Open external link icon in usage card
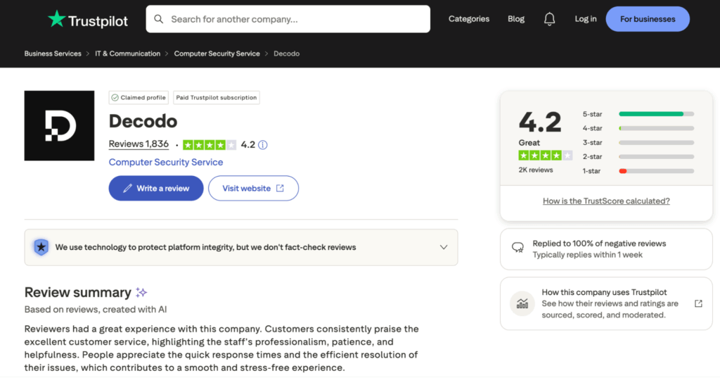This screenshot has width=720, height=378. pyautogui.click(x=698, y=303)
